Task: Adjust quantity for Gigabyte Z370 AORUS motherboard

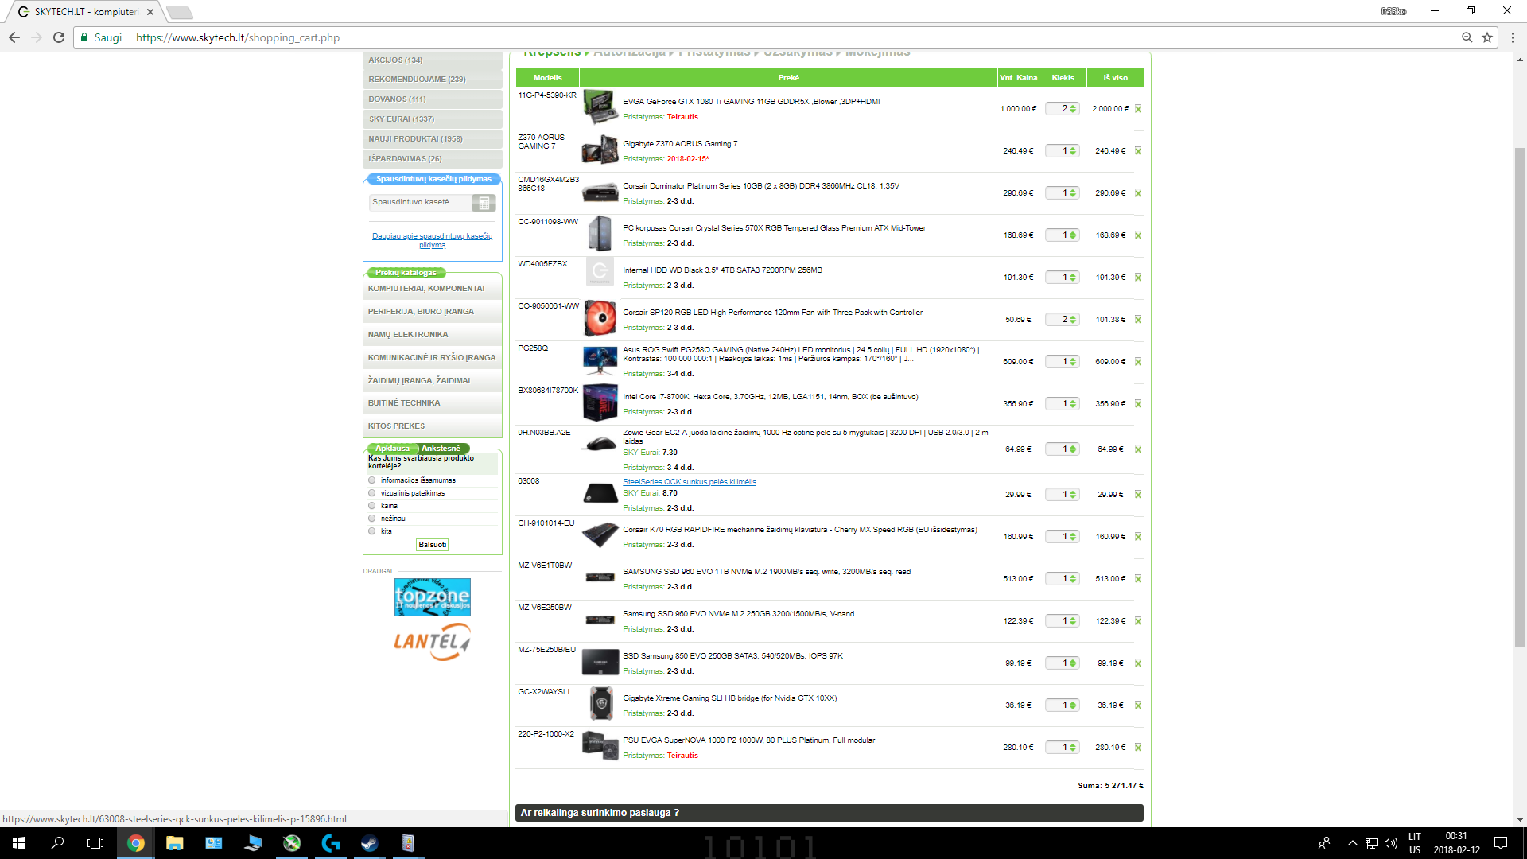Action: [x=1063, y=151]
